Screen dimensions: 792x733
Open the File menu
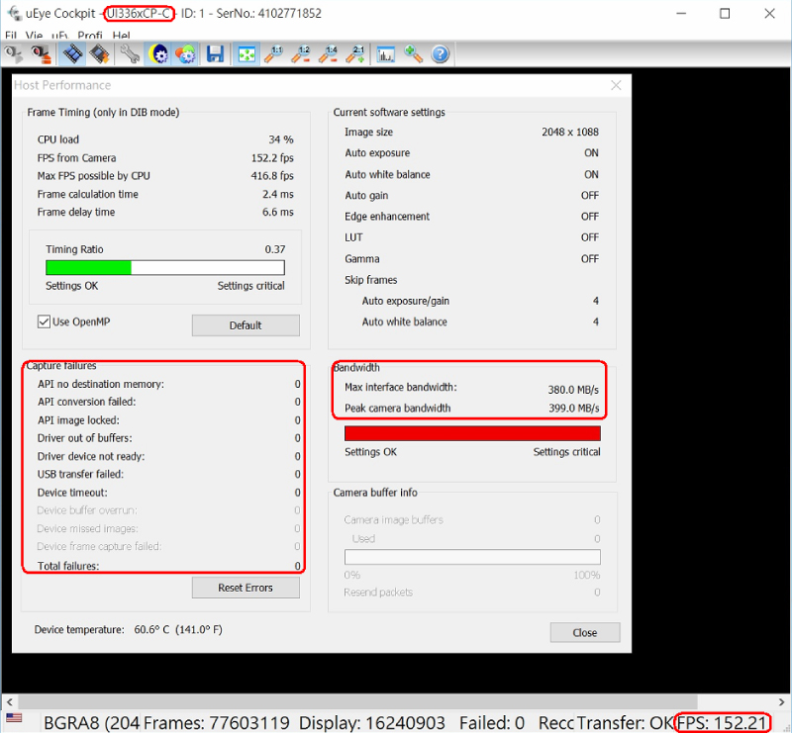[11, 36]
